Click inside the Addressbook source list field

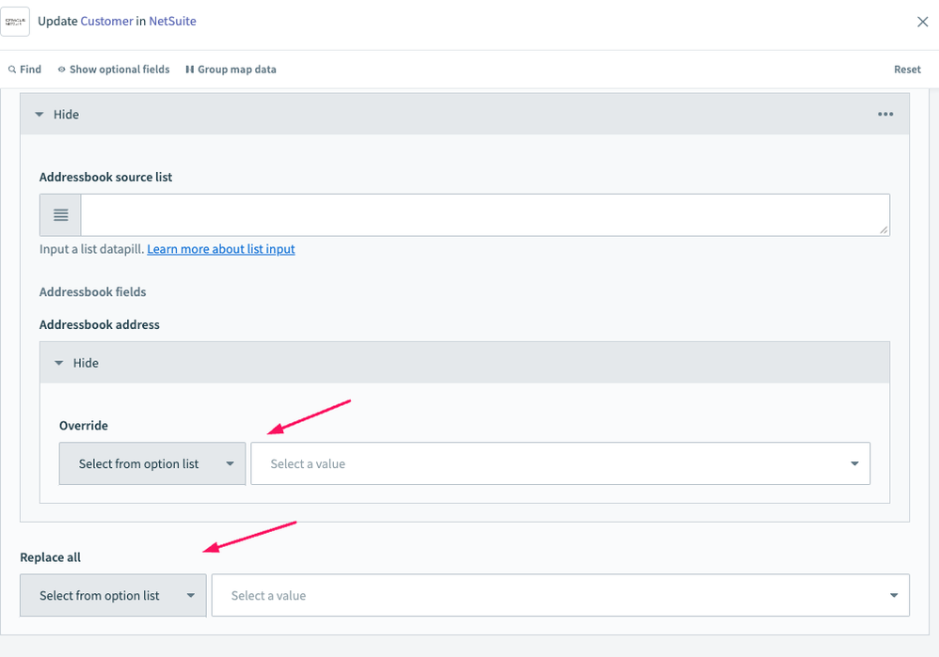480,215
